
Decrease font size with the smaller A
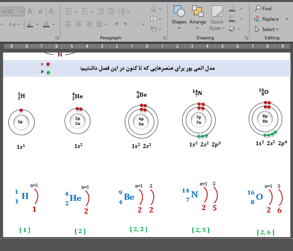tap(41, 11)
